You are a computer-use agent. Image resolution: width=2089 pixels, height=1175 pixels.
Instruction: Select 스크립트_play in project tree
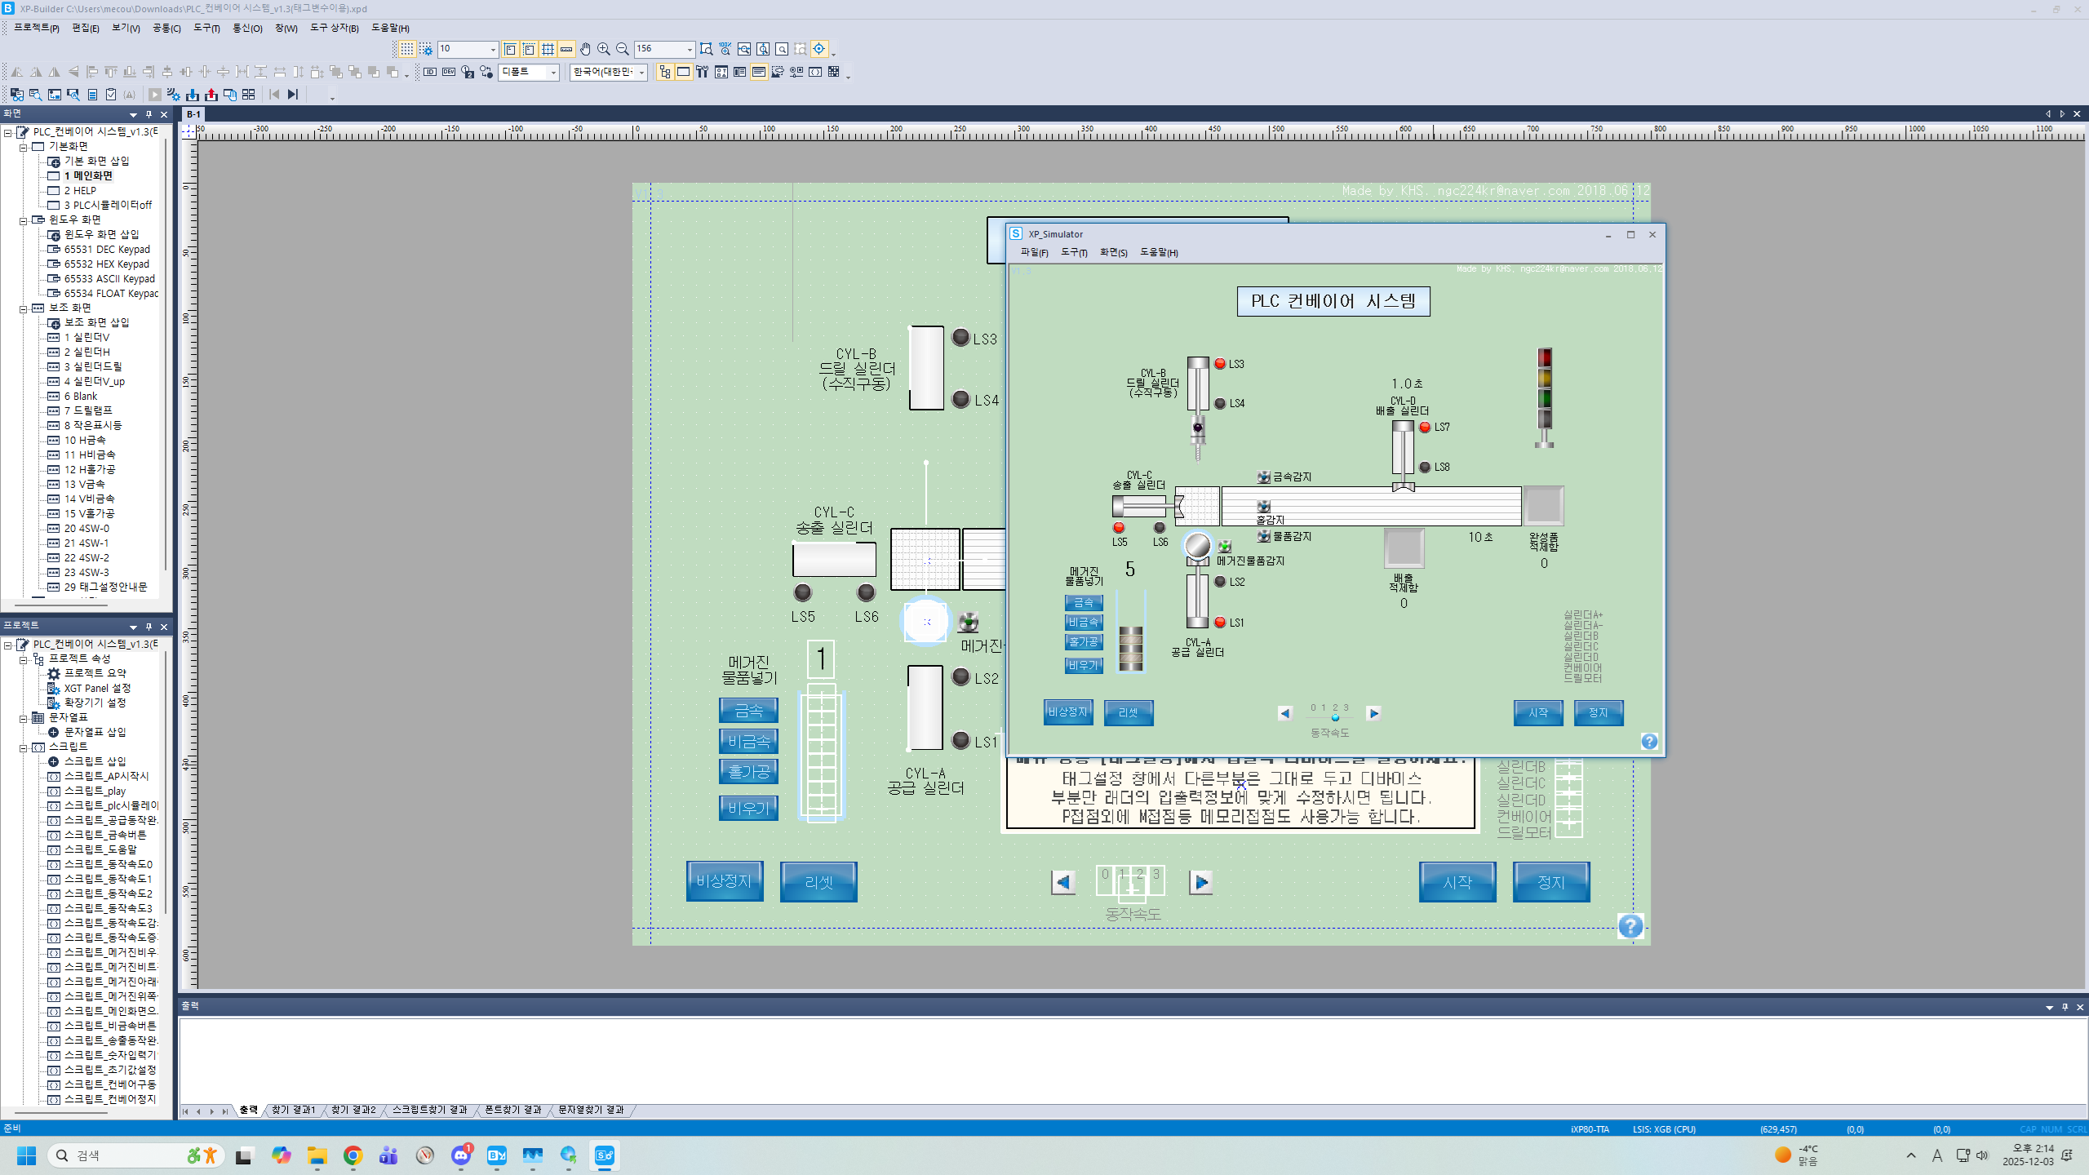[x=95, y=791]
